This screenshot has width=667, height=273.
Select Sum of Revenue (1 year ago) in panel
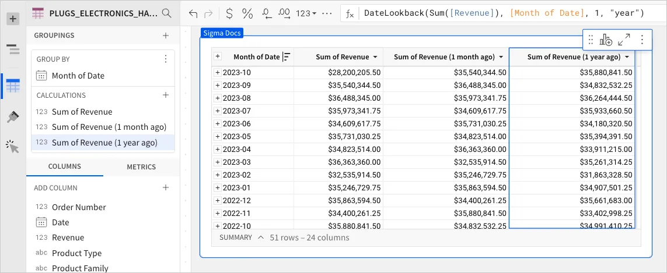point(103,143)
